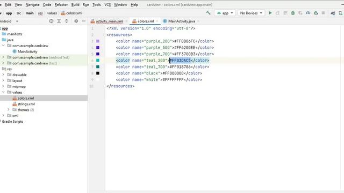Viewport: 344px width, 193px height.
Task: Open the Build menu
Action: point(75,5)
